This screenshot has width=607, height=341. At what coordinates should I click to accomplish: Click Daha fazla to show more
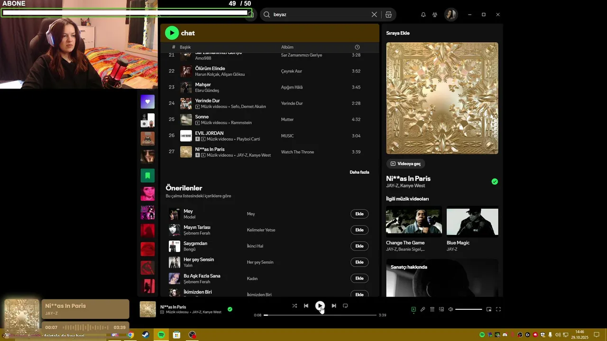point(359,172)
